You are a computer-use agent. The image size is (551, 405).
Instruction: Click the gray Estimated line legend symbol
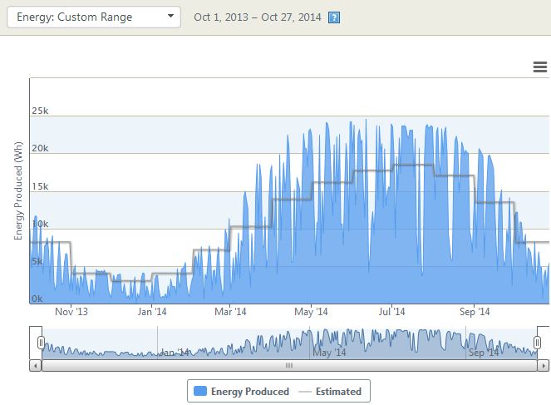click(305, 391)
